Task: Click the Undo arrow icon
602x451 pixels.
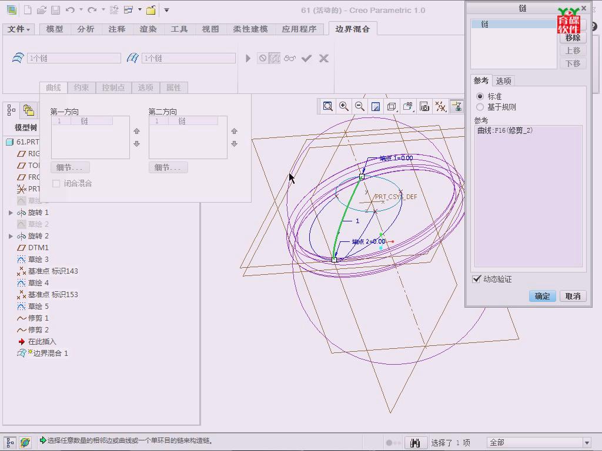Action: pyautogui.click(x=70, y=10)
